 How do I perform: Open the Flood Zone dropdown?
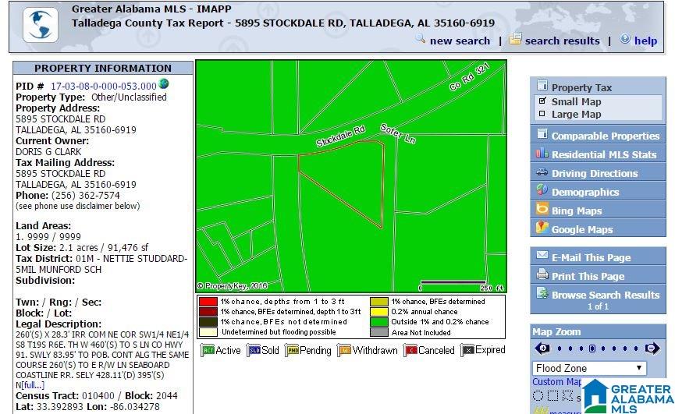coord(589,369)
